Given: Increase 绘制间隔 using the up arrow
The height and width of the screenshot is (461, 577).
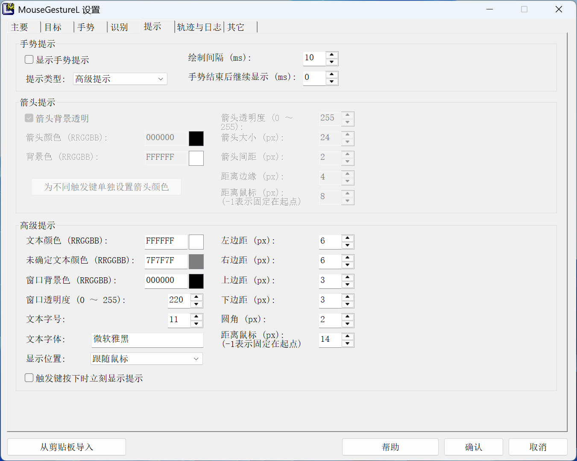Looking at the screenshot, I should coord(332,55).
